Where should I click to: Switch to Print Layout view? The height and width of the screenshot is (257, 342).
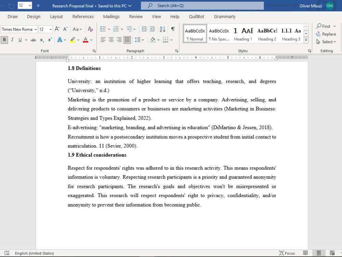coord(319,253)
